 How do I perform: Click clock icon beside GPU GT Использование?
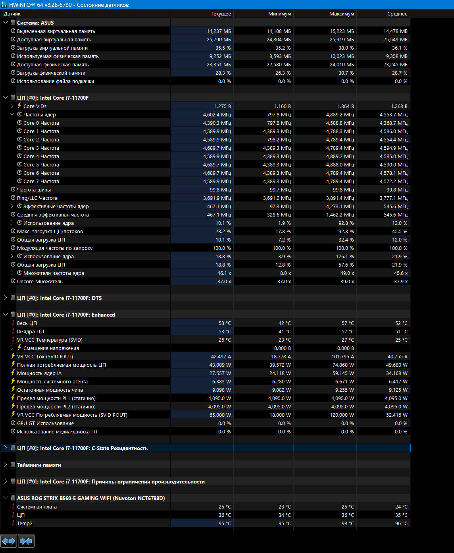[x=13, y=423]
